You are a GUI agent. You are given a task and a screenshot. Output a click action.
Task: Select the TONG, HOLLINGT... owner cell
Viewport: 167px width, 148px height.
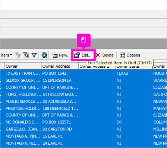[23, 94]
